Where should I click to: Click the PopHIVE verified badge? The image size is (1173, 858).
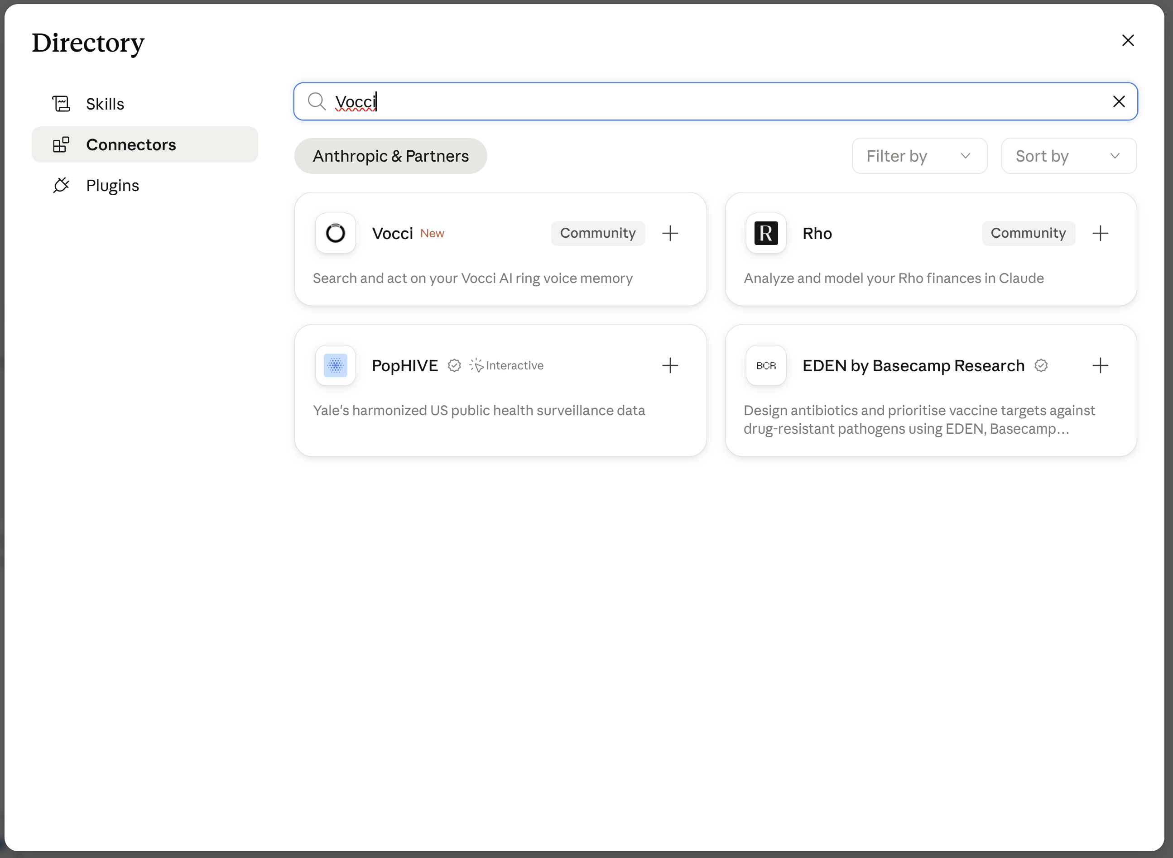point(454,366)
